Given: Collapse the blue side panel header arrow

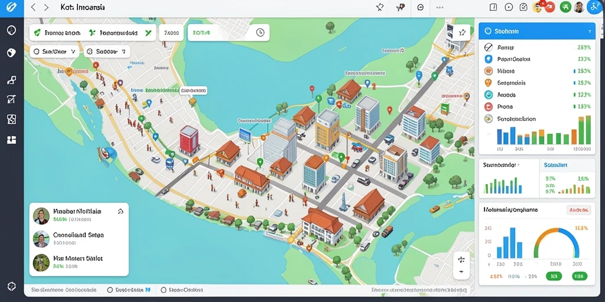Looking at the screenshot, I should pyautogui.click(x=589, y=31).
